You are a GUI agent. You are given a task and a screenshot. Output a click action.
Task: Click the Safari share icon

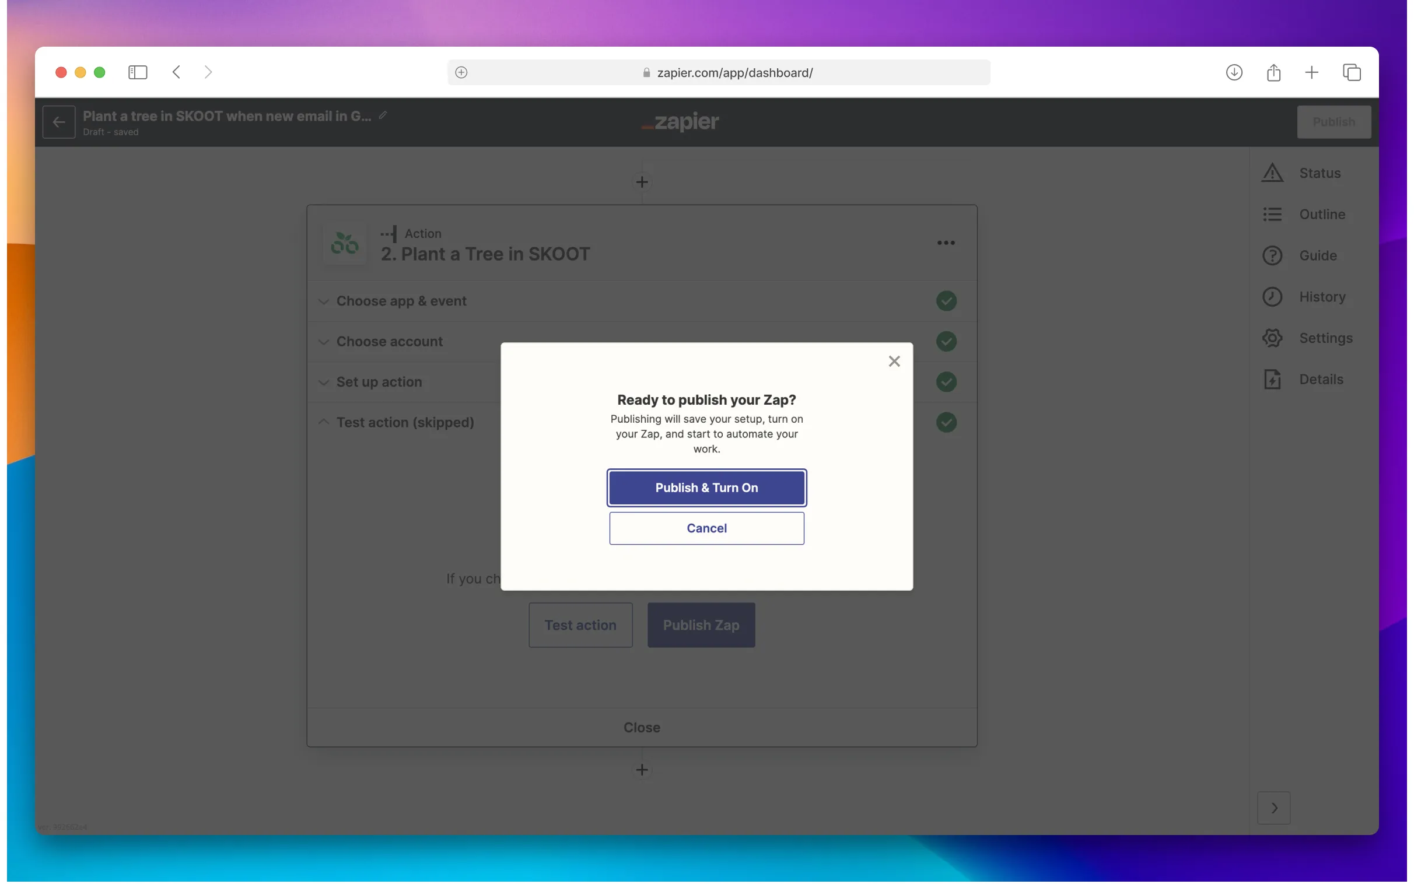(x=1273, y=72)
